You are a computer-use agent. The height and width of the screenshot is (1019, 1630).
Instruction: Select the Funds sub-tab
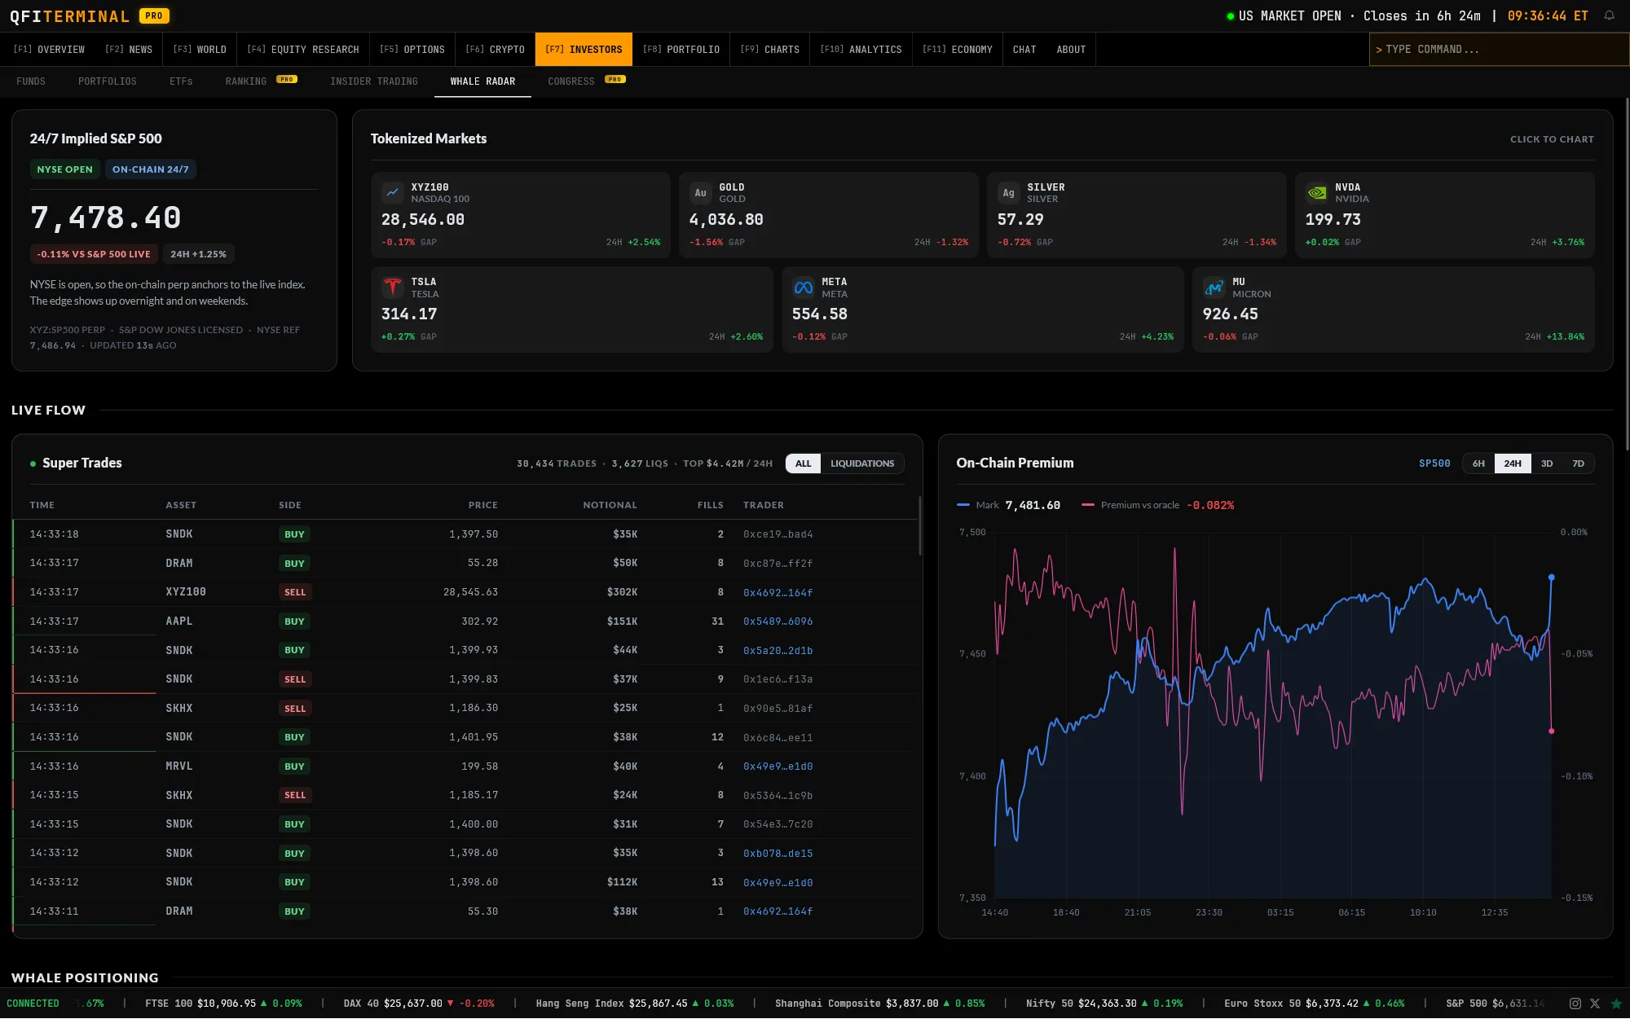31,81
